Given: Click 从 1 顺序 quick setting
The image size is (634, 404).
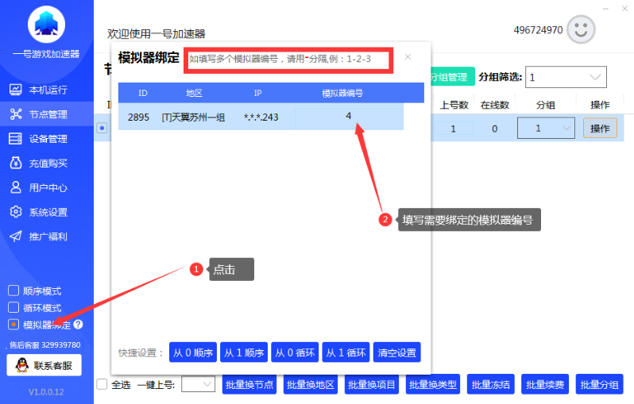Looking at the screenshot, I should click(x=244, y=352).
